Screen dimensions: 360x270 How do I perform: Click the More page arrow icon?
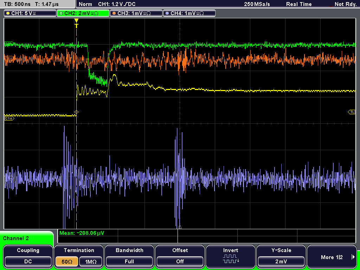pos(353,257)
